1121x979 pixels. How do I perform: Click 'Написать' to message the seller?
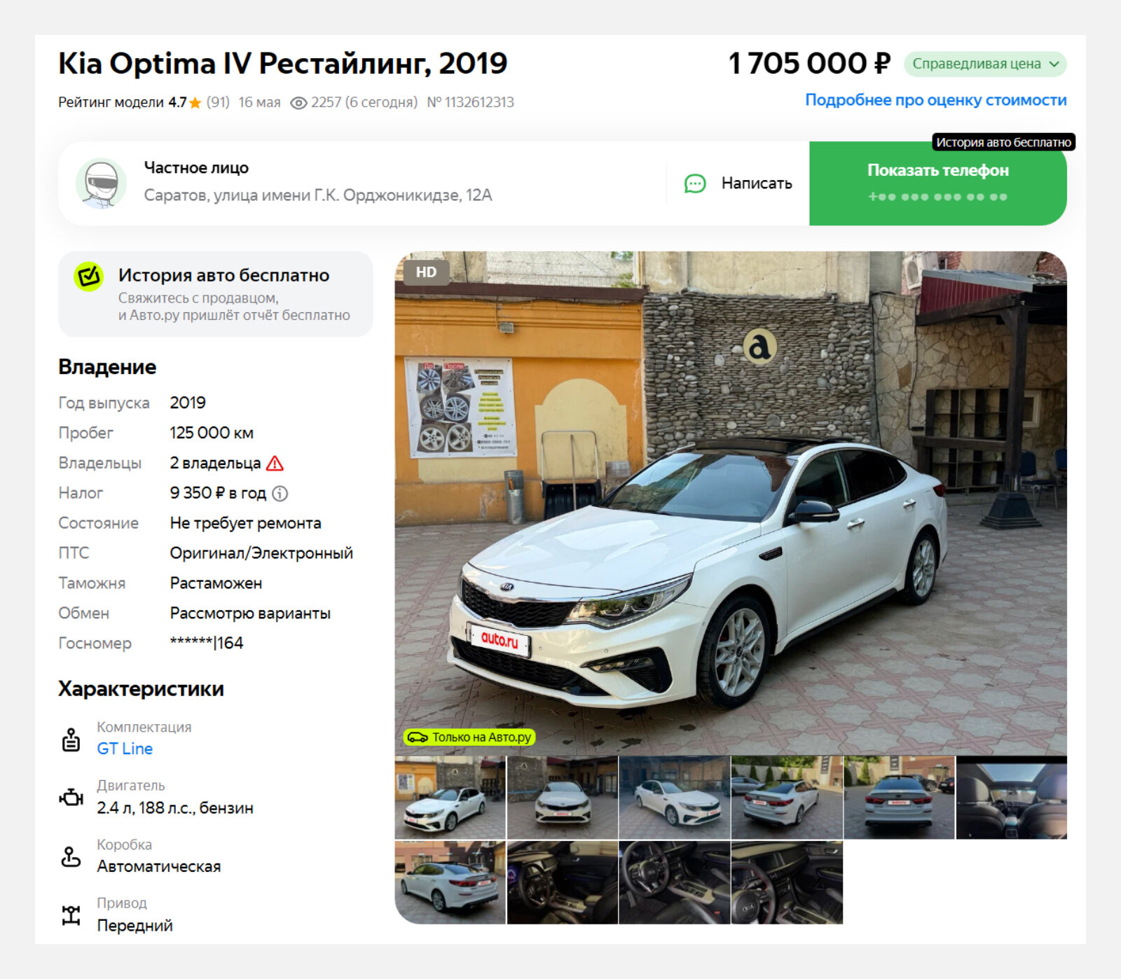point(738,183)
